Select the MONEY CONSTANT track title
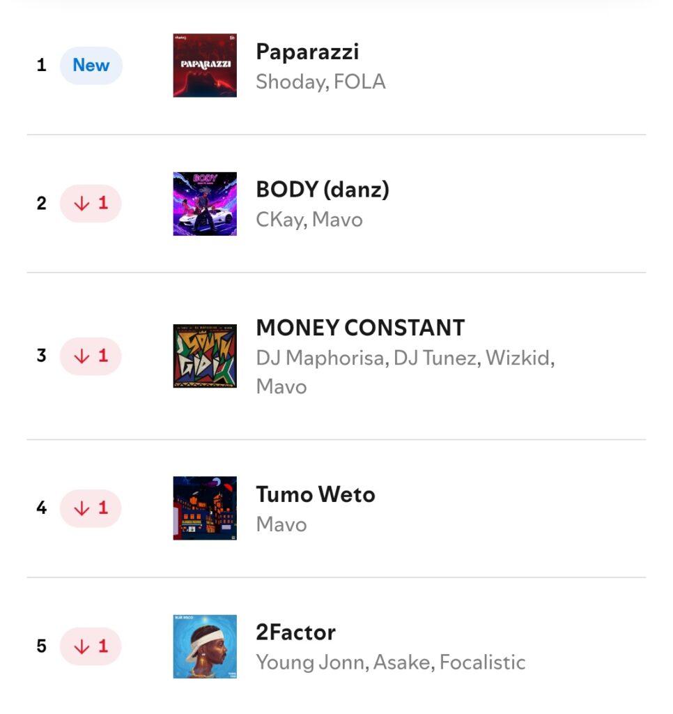This screenshot has height=714, width=673. (360, 328)
